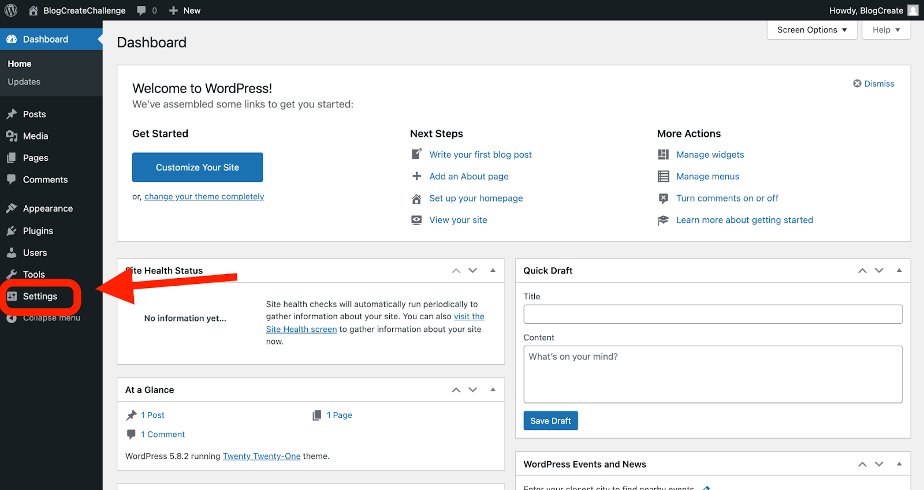Open the Help dropdown tab

[x=886, y=30]
